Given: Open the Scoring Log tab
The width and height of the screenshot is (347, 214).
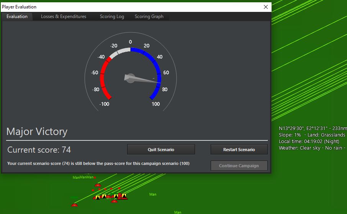Looking at the screenshot, I should pos(112,16).
